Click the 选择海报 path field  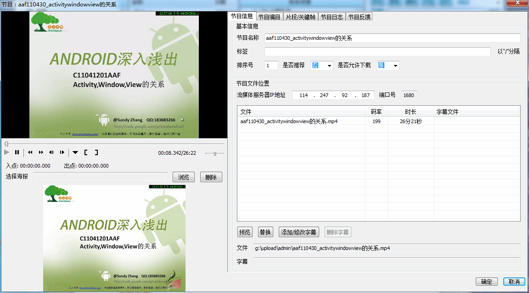point(101,177)
